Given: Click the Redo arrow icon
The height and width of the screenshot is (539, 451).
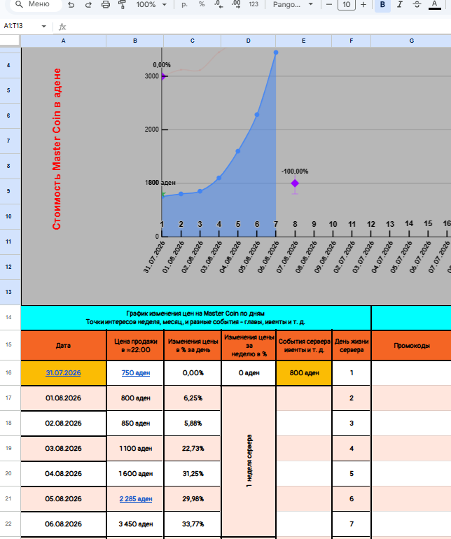Looking at the screenshot, I should coord(88,5).
